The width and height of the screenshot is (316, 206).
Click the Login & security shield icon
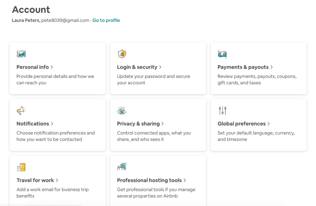pyautogui.click(x=122, y=54)
